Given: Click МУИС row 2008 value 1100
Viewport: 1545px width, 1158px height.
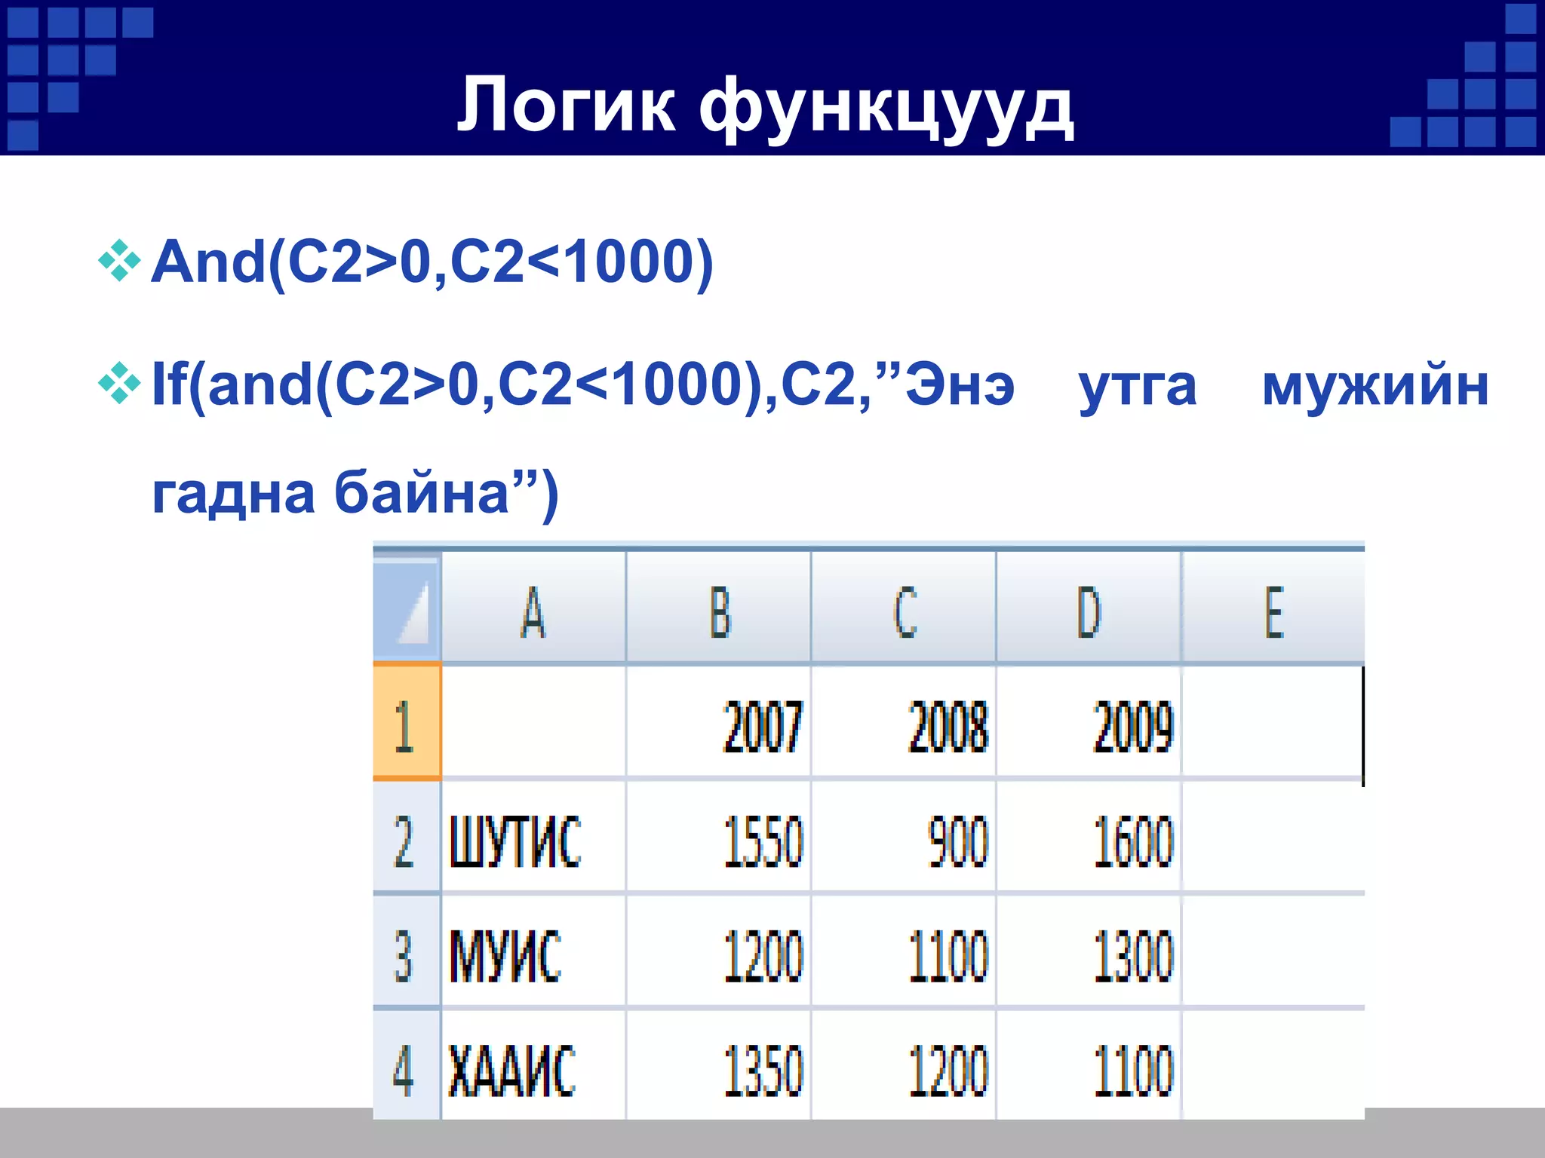Looking at the screenshot, I should coord(904,952).
